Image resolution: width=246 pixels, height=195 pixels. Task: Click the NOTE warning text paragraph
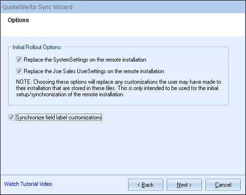point(118,88)
